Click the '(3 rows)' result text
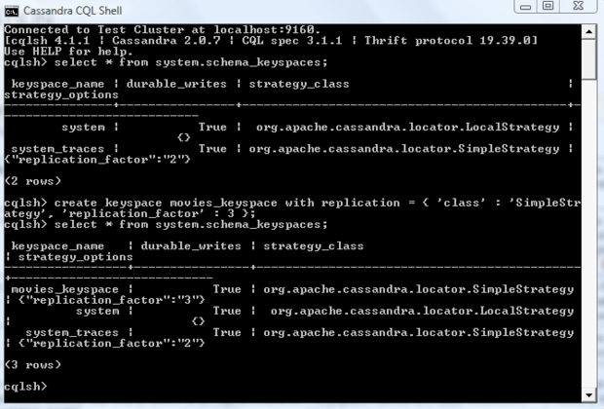604x409 pixels. click(33, 365)
